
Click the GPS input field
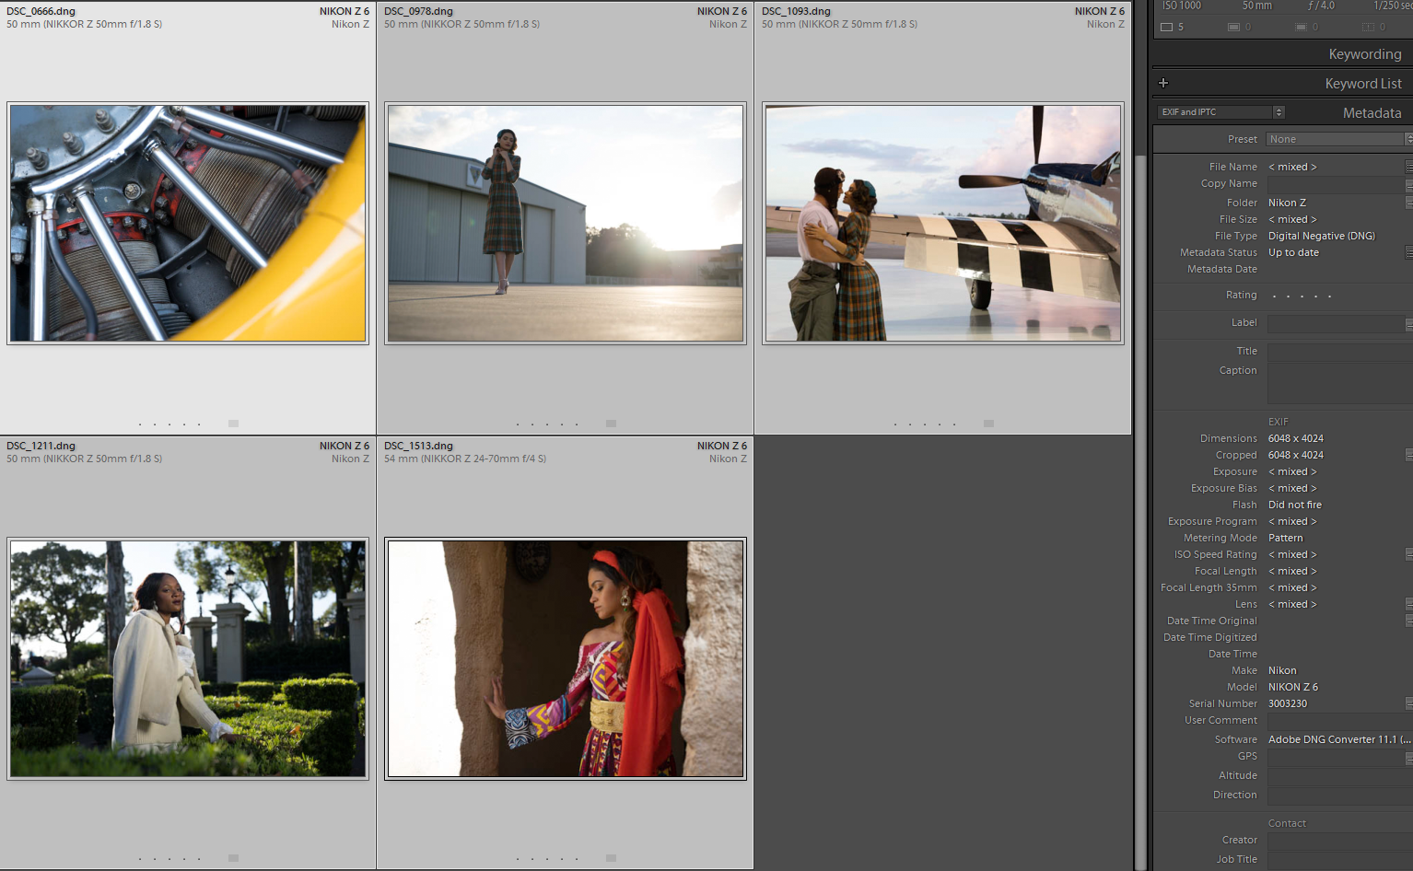tap(1336, 757)
